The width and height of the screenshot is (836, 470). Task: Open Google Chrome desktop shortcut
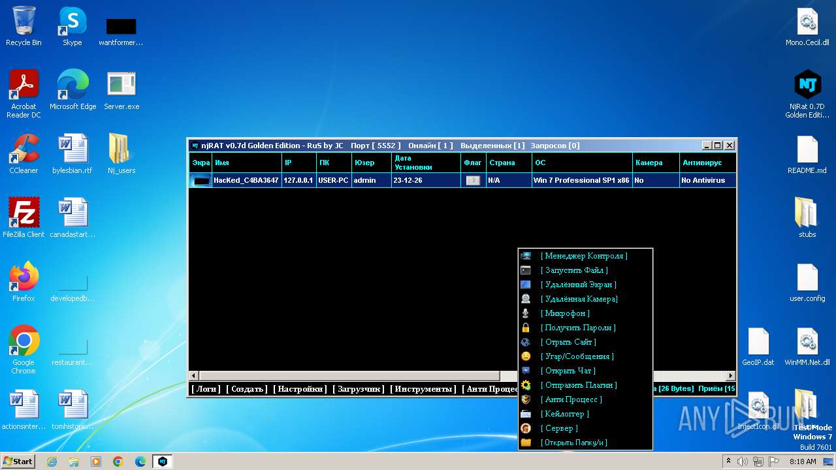[24, 349]
